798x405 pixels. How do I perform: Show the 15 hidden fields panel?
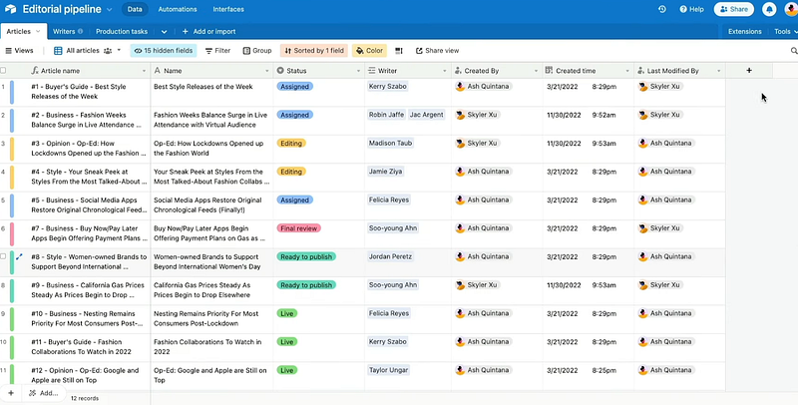coord(165,50)
